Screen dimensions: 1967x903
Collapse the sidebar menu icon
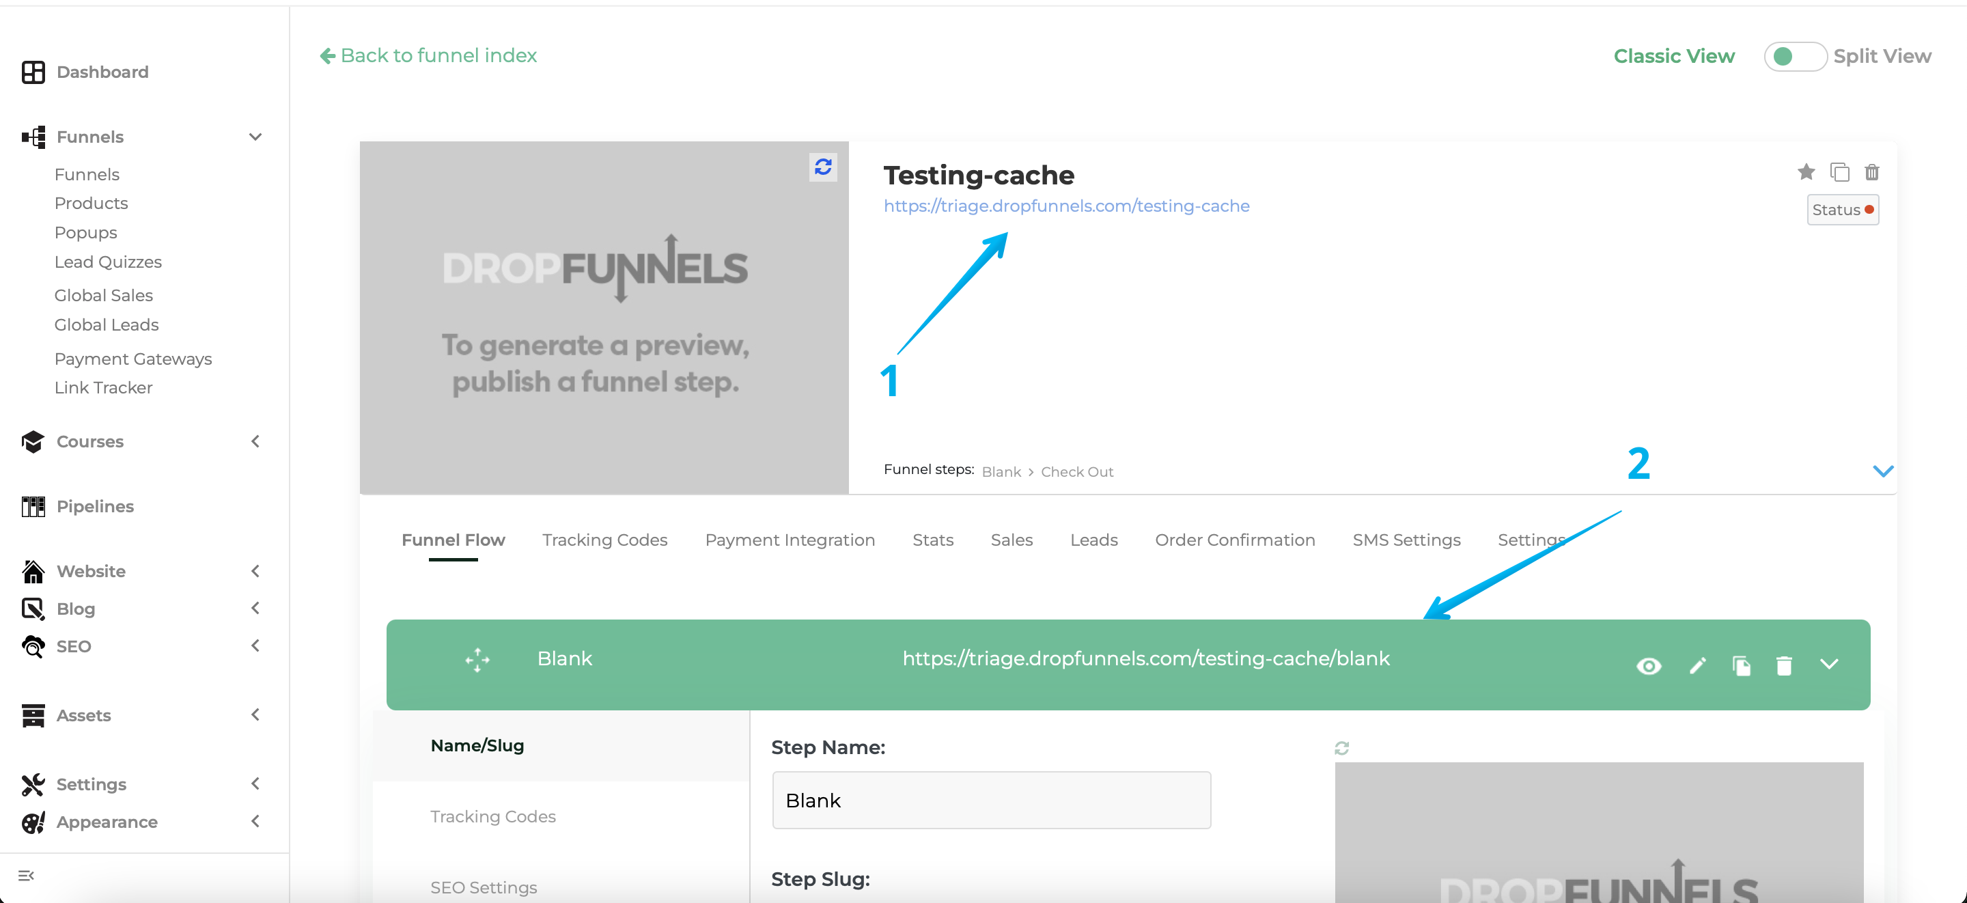26,876
